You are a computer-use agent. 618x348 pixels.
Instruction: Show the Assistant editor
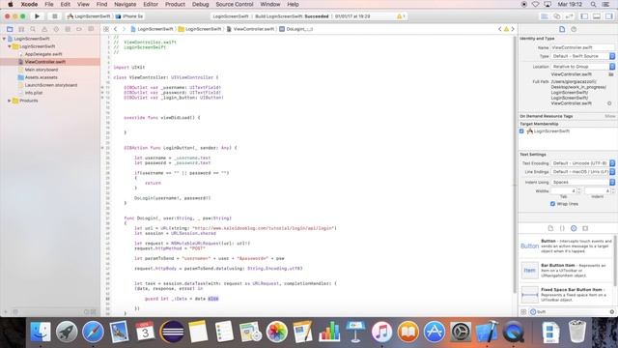[x=557, y=16]
